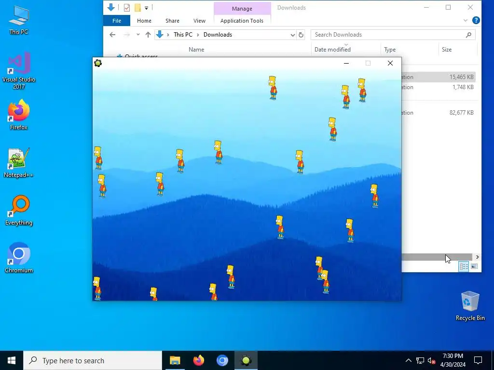The image size is (494, 370).
Task: Select the green ball app taskbar icon
Action: [x=246, y=360]
